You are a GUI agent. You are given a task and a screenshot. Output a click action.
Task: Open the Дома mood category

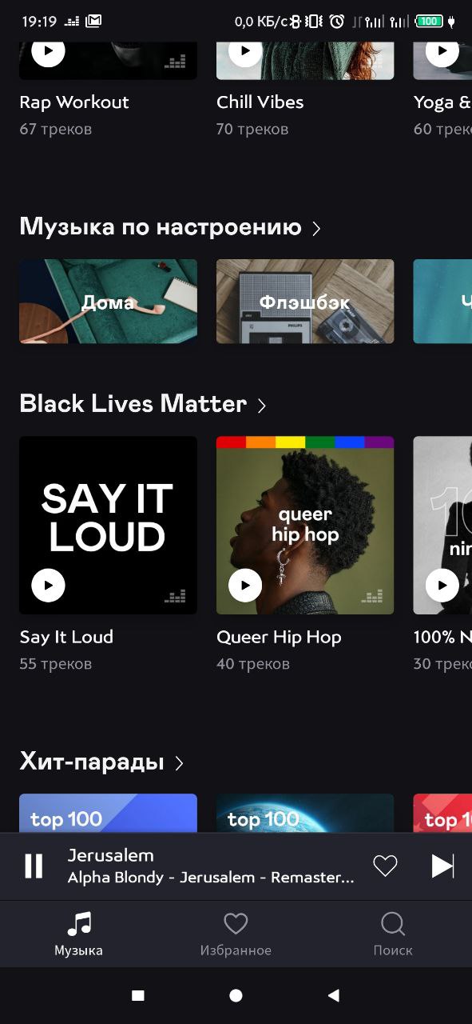(x=108, y=302)
